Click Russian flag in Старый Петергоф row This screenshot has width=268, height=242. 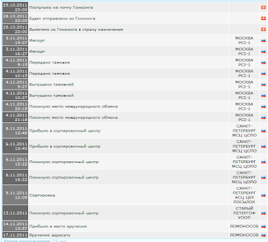point(263,213)
